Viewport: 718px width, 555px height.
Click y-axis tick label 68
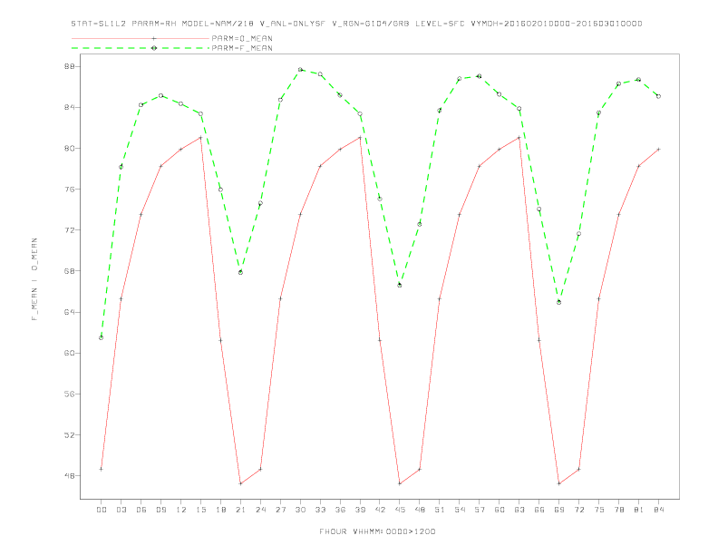(x=69, y=271)
